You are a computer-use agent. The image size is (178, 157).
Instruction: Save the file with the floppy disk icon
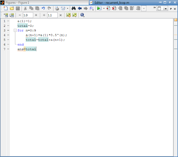point(18,8)
